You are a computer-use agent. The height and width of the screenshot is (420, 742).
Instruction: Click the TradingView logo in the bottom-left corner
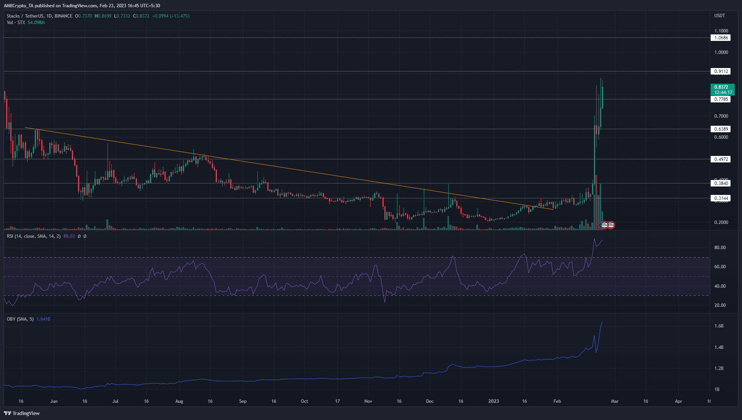coord(21,413)
